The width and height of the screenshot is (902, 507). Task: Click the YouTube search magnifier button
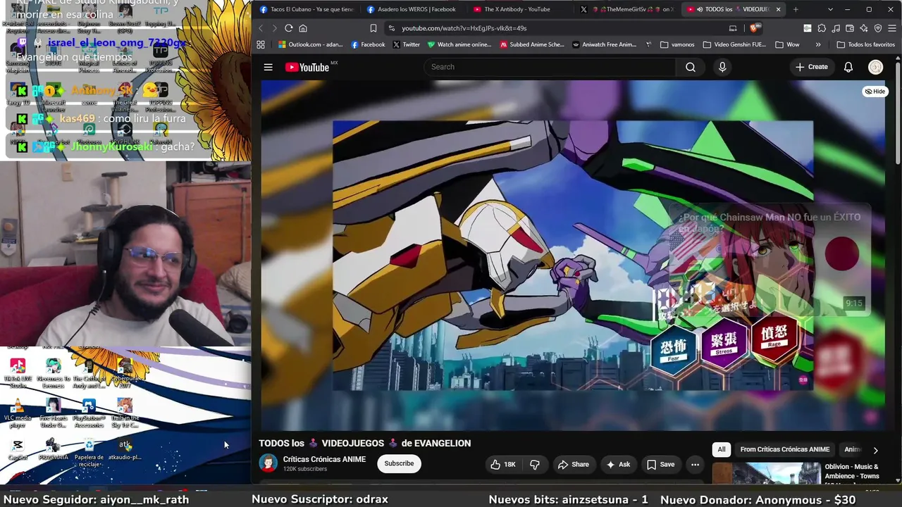691,67
